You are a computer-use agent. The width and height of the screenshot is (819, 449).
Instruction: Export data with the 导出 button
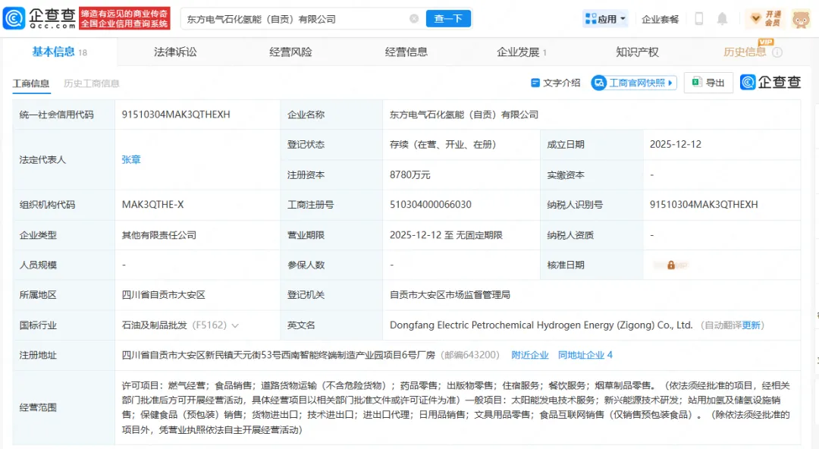[708, 83]
